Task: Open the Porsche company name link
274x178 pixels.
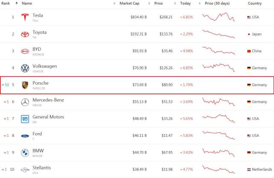Action: click(x=41, y=83)
